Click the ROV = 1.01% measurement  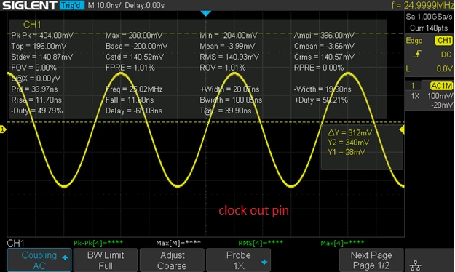point(223,68)
